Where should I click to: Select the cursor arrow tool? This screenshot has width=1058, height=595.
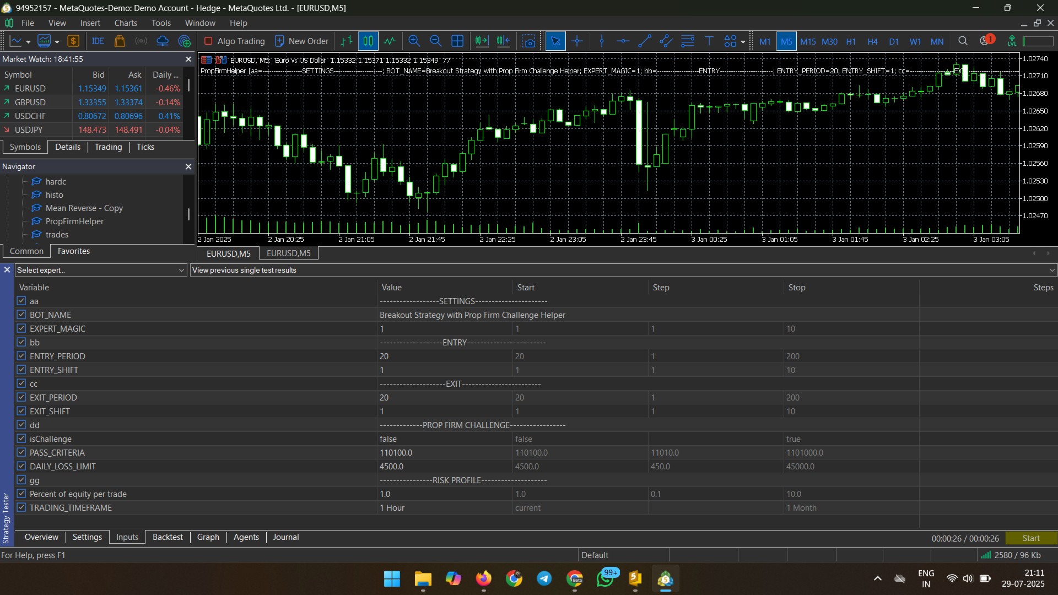coord(555,41)
